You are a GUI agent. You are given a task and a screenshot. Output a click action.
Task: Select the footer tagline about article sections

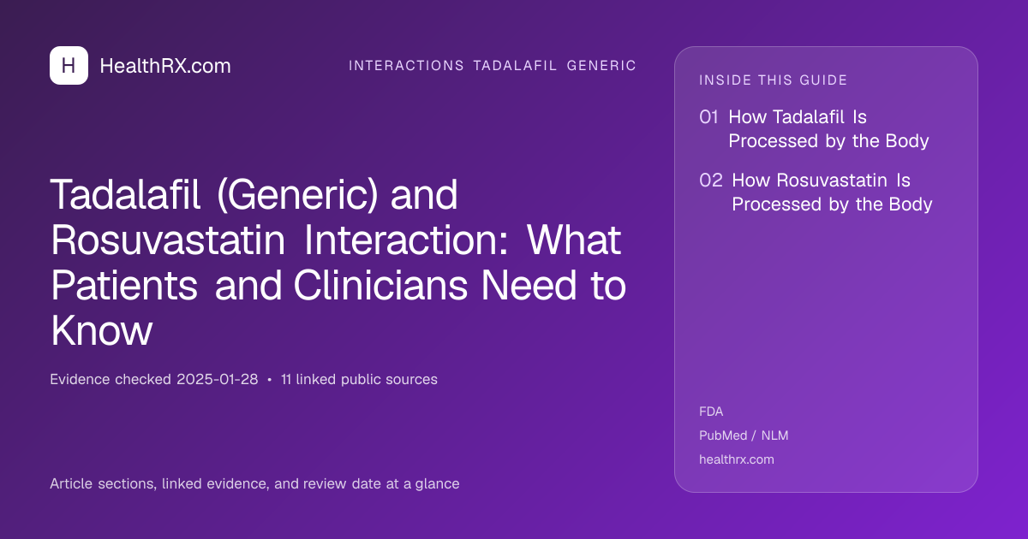coord(254,484)
